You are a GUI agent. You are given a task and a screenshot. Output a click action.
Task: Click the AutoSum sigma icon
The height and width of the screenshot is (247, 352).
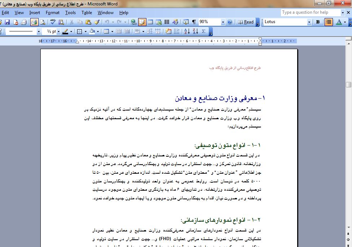[203, 31]
